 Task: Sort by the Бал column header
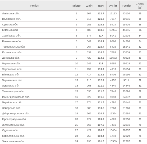[101, 6]
